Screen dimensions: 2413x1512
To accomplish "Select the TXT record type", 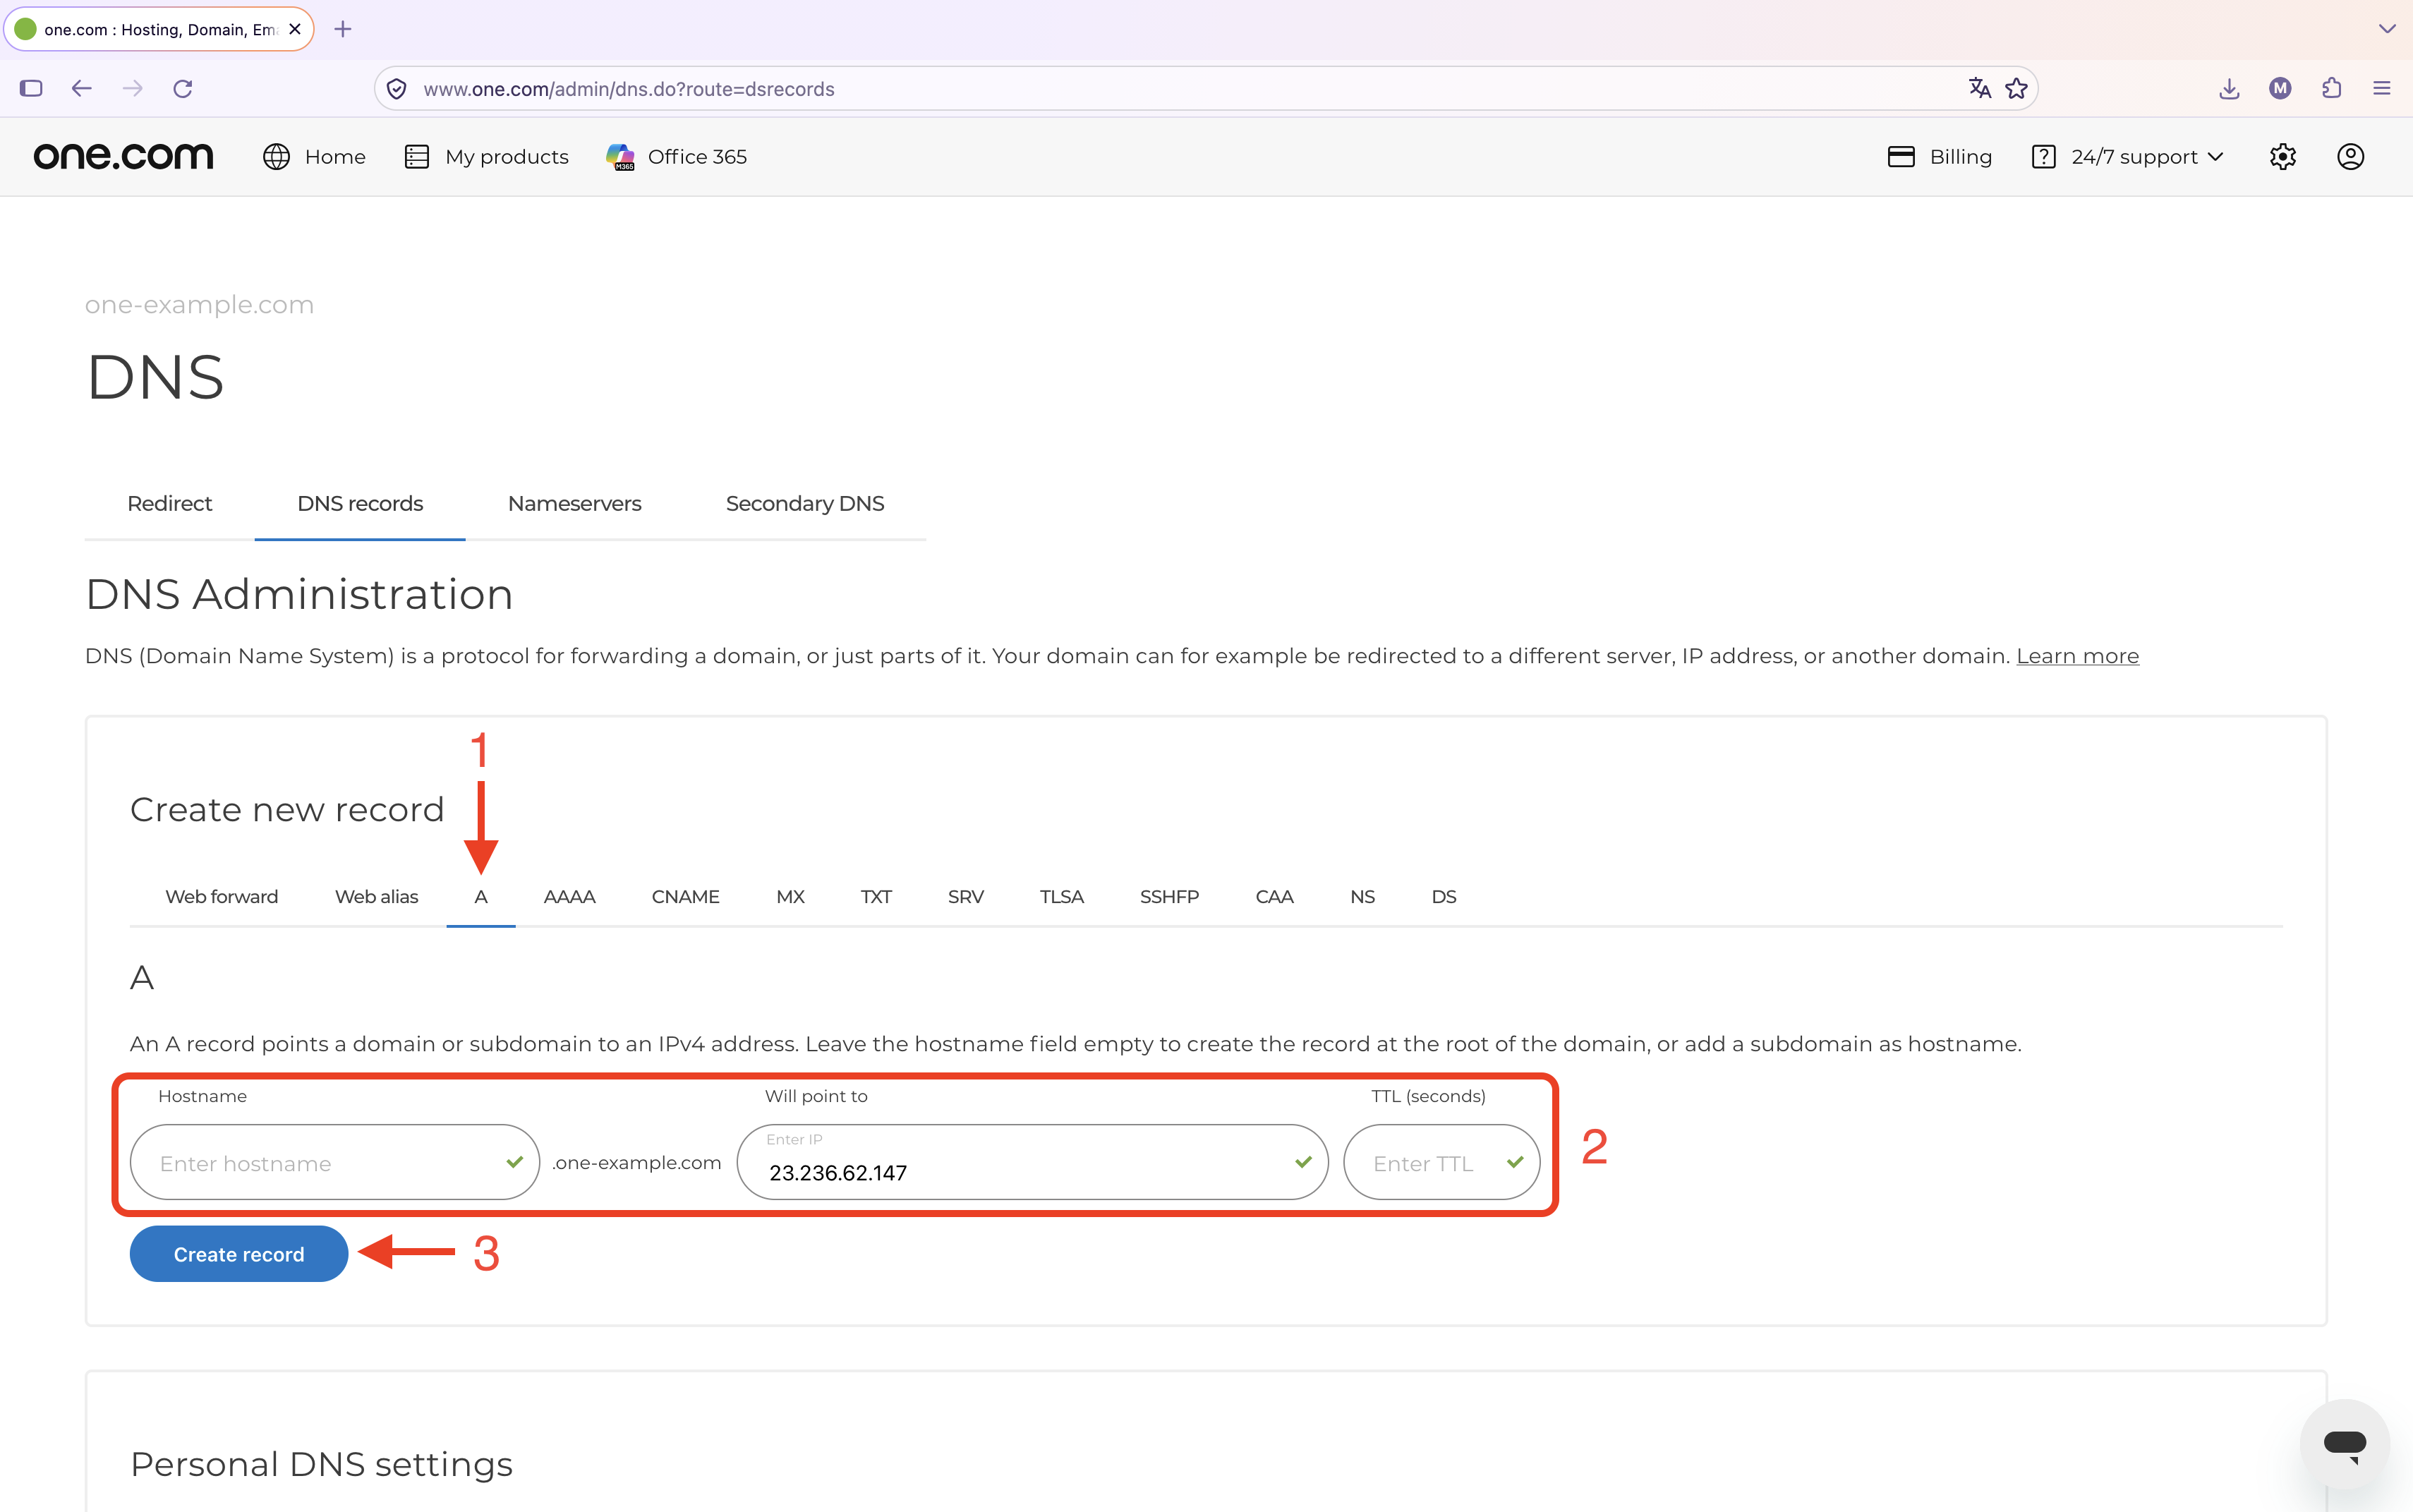I will point(877,896).
